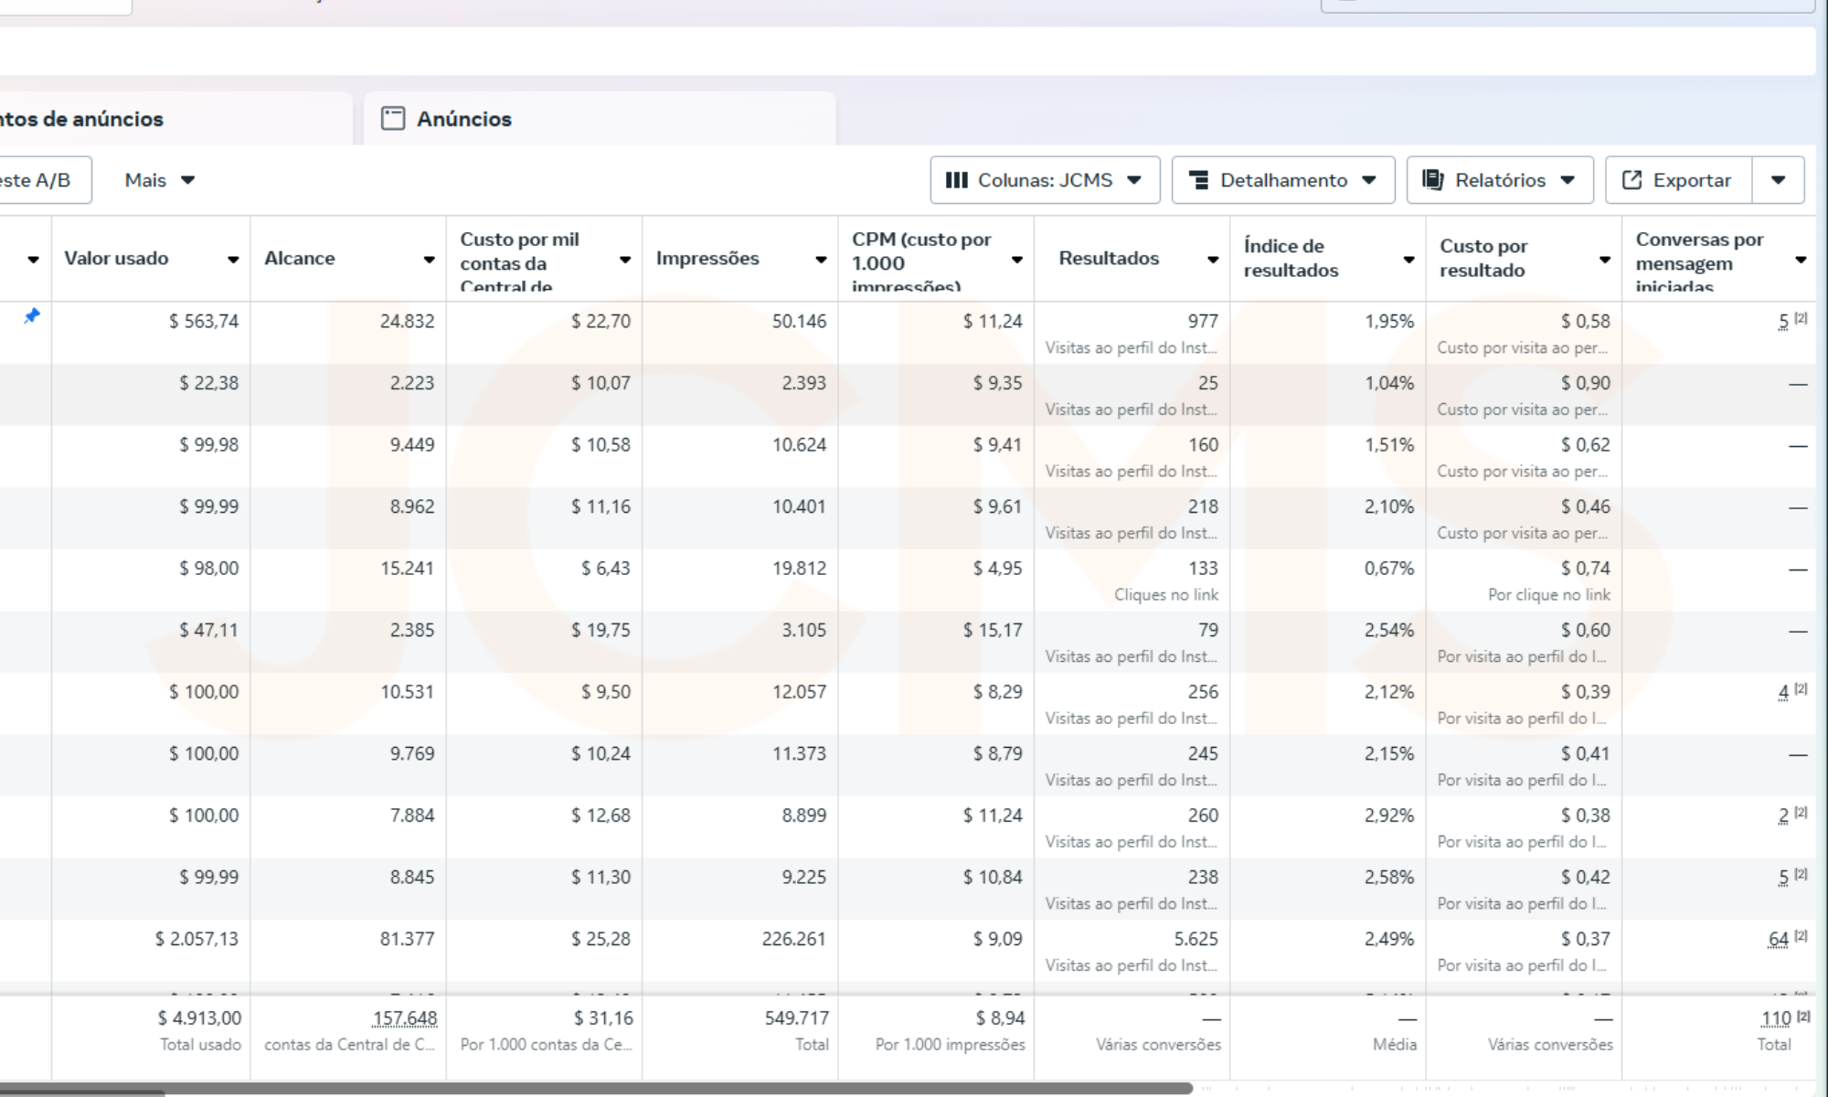Open Custo por mil contas sort arrow

(x=625, y=260)
